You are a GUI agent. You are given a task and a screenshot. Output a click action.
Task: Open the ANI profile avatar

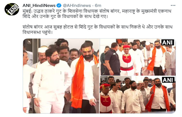tap(12, 9)
